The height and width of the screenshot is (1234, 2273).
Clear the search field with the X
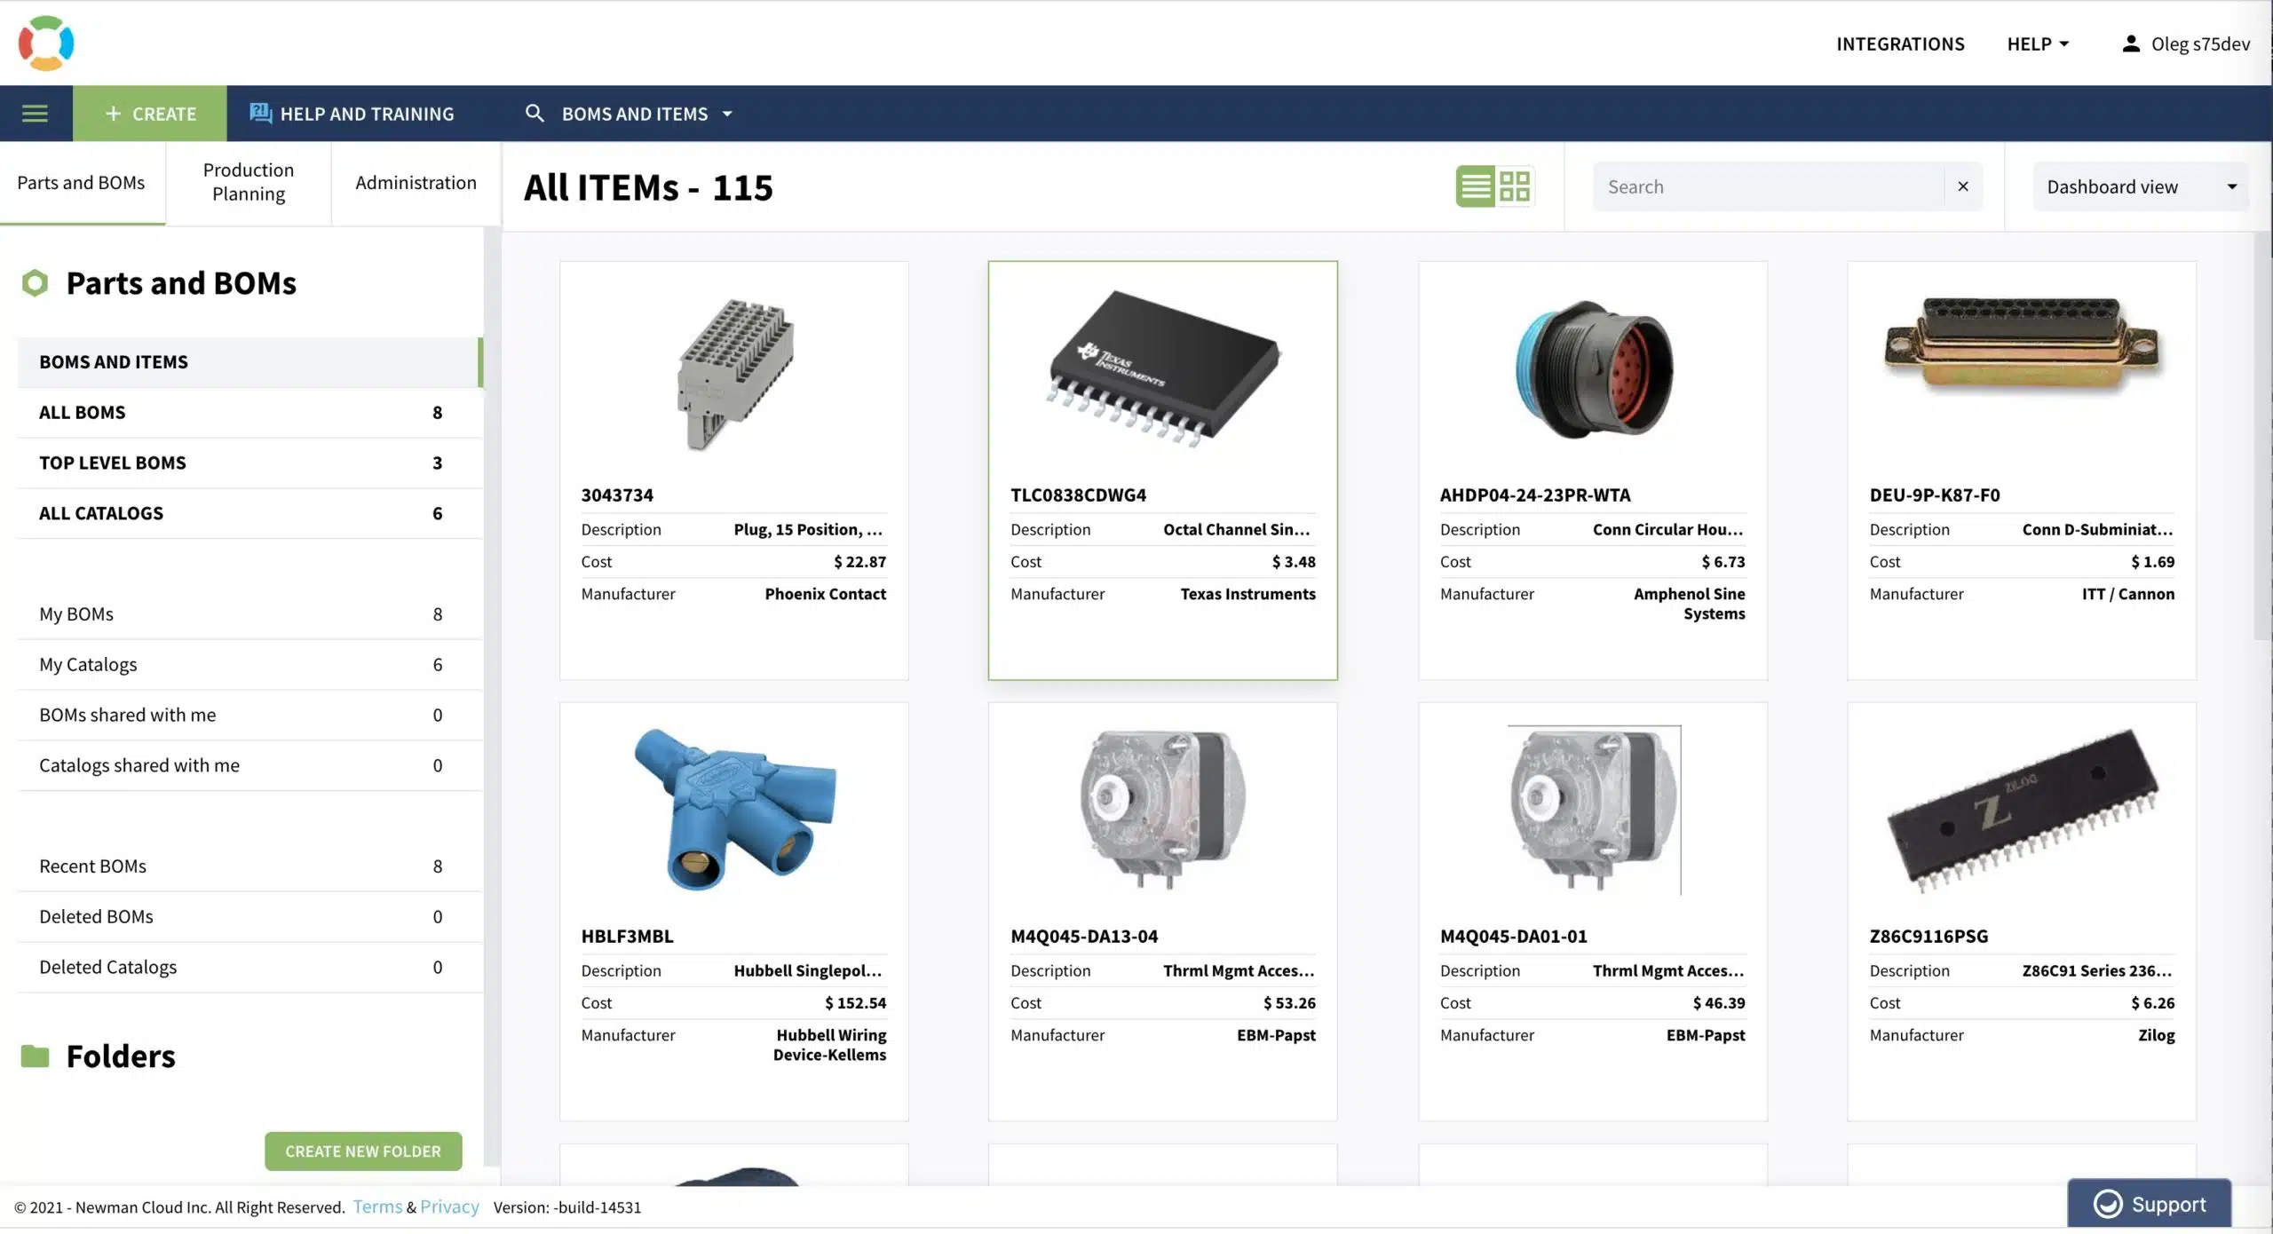(x=1963, y=186)
